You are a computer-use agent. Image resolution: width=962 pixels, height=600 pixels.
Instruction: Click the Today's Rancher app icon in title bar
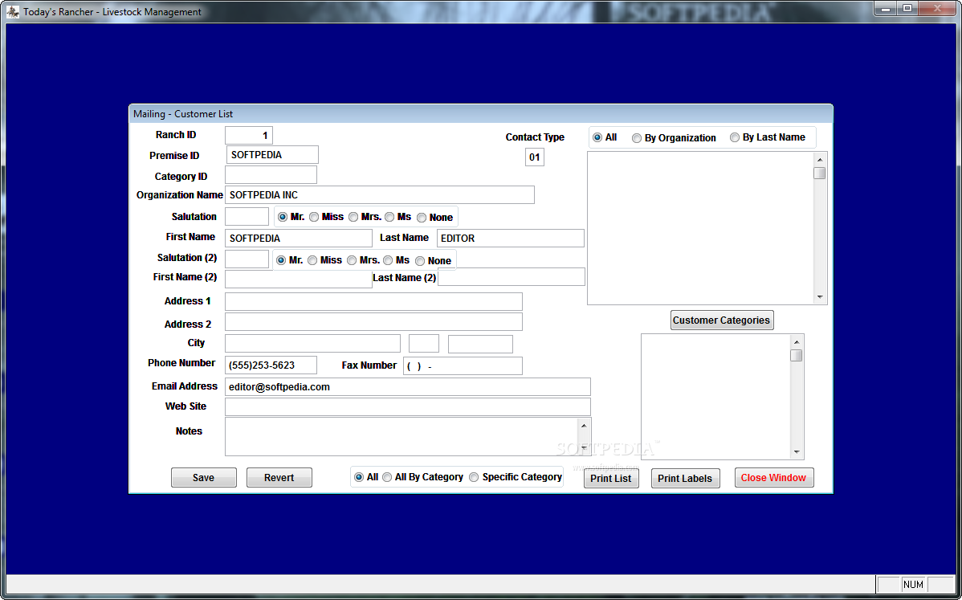point(12,12)
